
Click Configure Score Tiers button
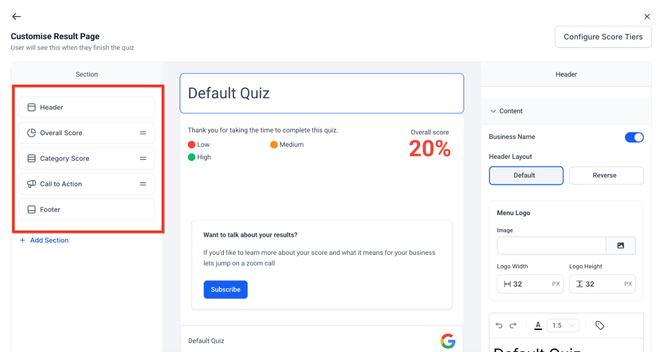tap(603, 37)
